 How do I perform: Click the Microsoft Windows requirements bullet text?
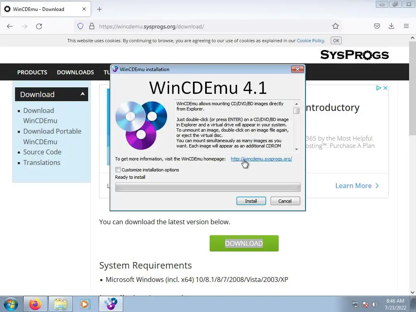(197, 279)
